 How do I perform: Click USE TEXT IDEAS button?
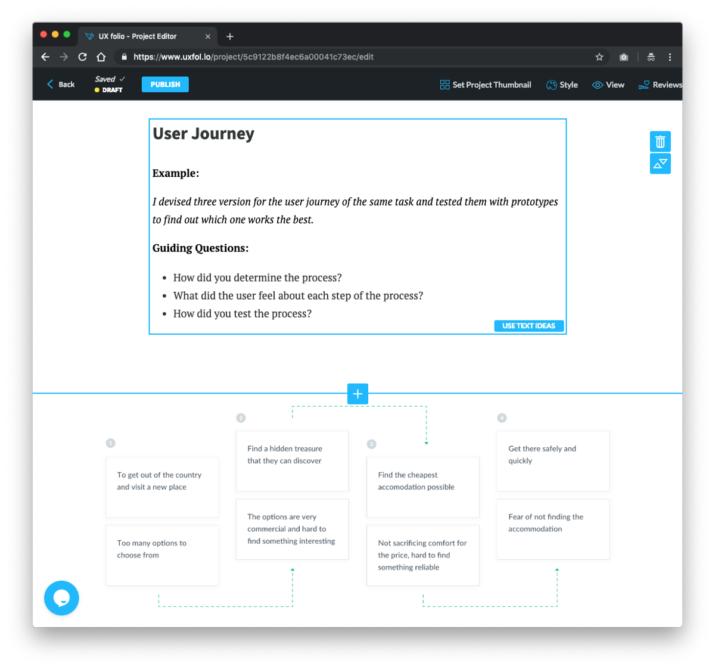pos(529,326)
